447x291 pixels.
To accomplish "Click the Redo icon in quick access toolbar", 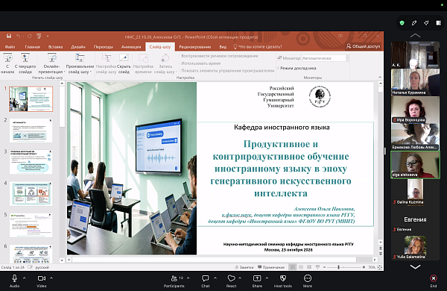I will (29, 36).
